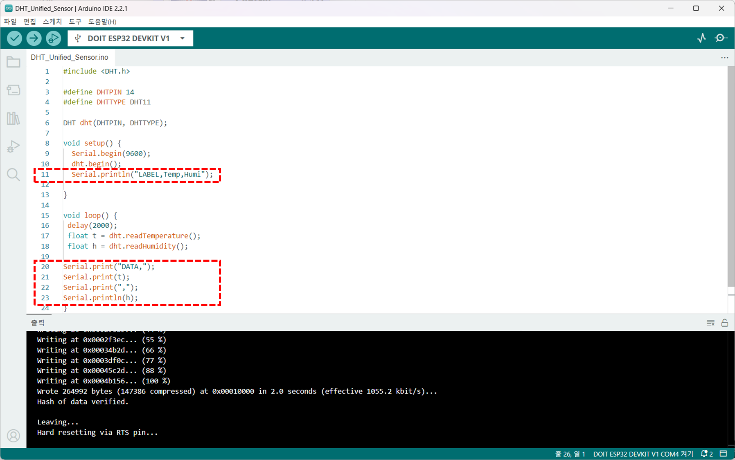This screenshot has width=735, height=460.
Task: Click the Serial.print(t) line
Action: (96, 277)
